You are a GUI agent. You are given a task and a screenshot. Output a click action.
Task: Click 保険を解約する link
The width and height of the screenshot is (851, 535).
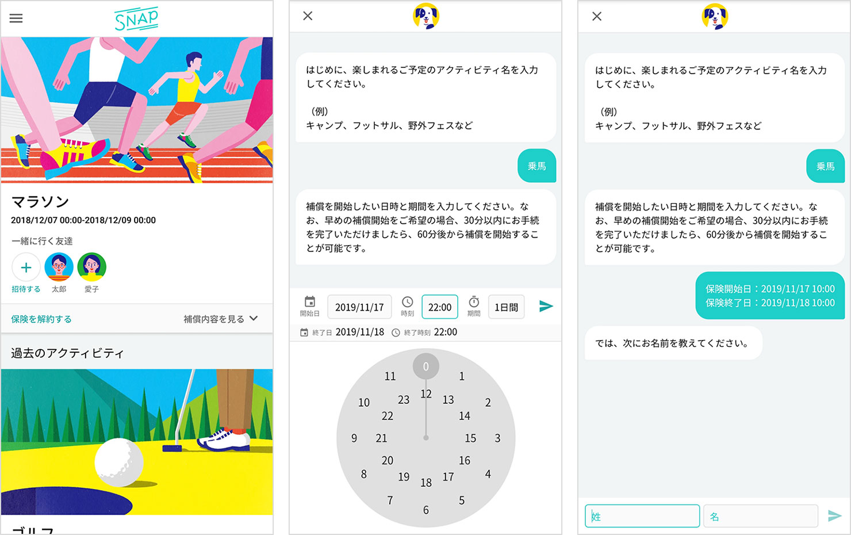coord(41,319)
